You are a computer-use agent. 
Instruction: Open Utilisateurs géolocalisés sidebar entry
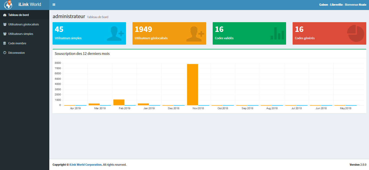[24, 25]
